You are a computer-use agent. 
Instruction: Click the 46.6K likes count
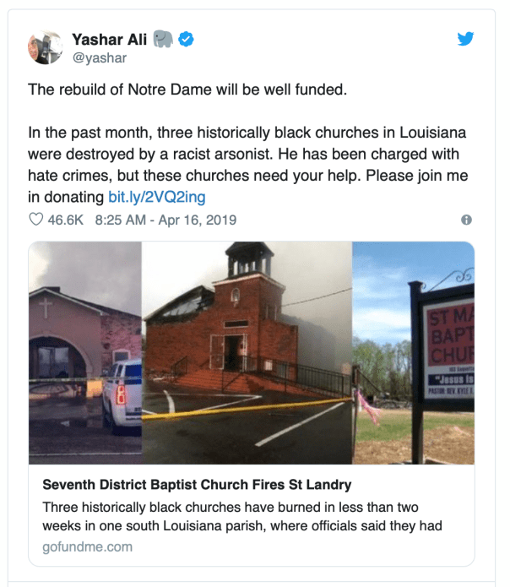pos(66,220)
